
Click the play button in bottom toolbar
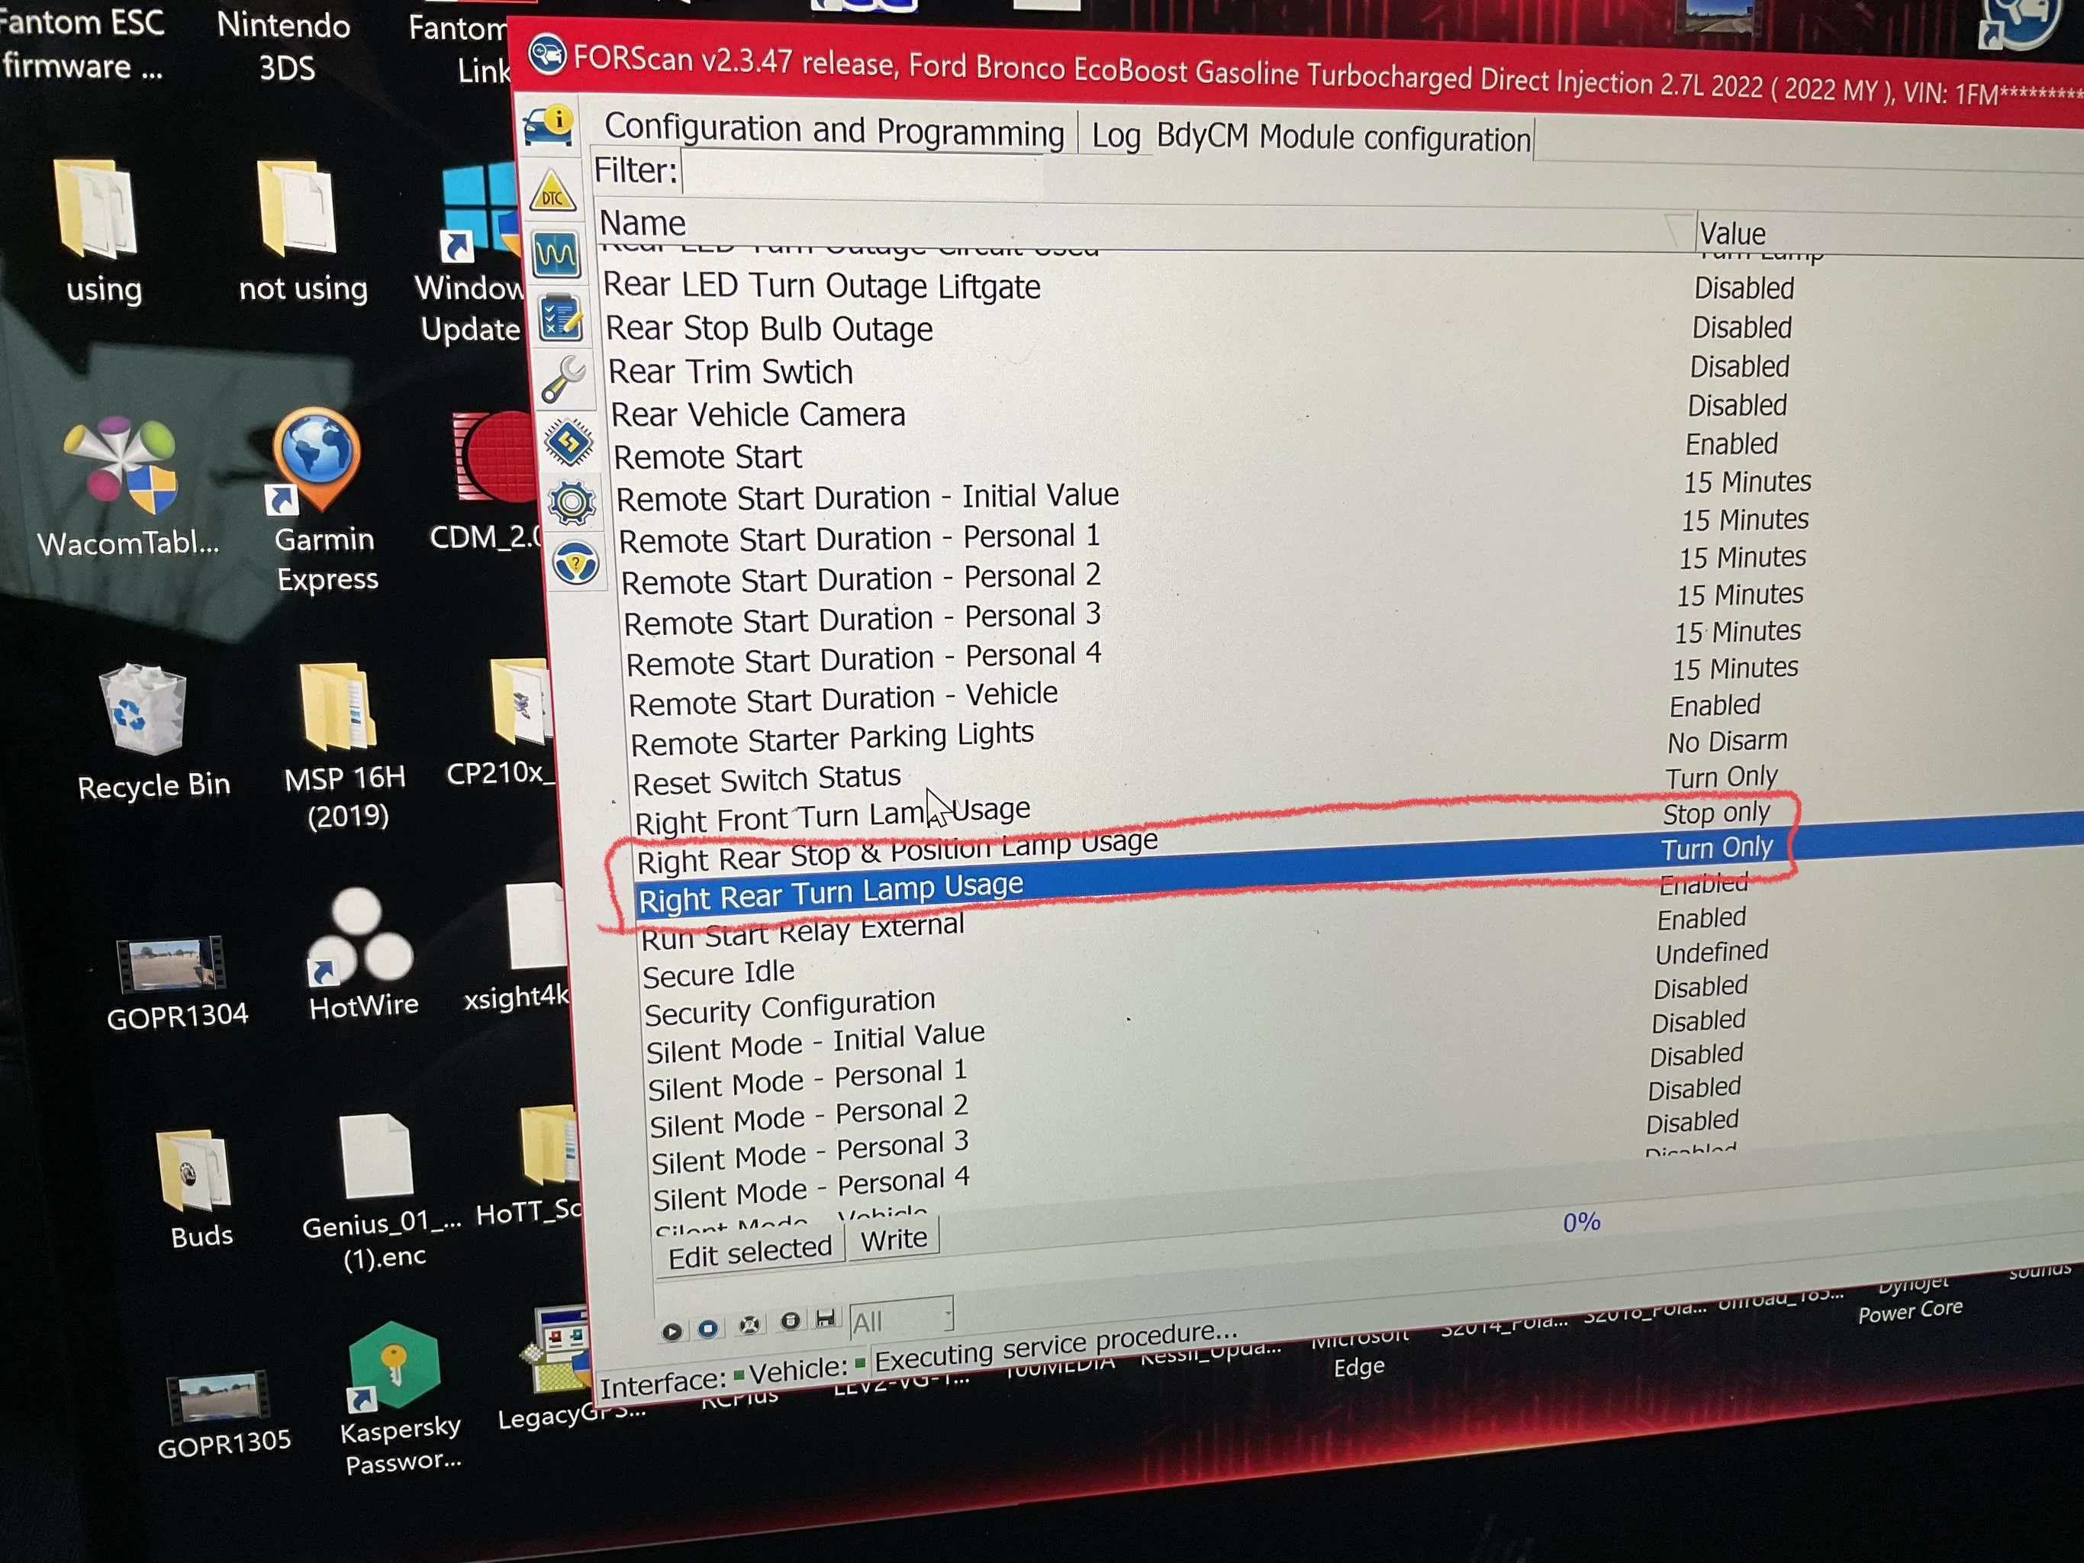[672, 1331]
